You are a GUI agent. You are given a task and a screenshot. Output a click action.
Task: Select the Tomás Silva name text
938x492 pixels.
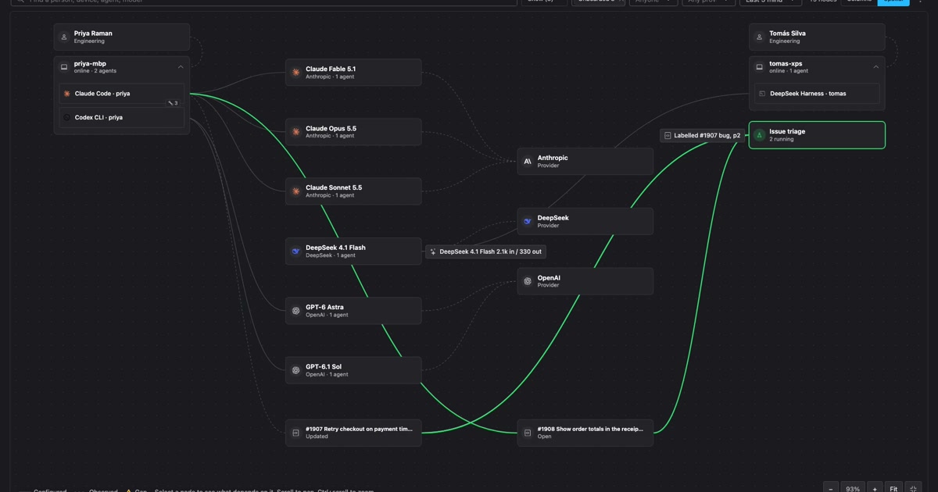click(x=787, y=34)
